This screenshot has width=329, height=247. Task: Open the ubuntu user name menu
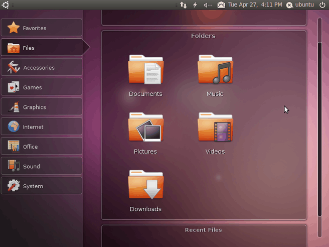pyautogui.click(x=304, y=5)
